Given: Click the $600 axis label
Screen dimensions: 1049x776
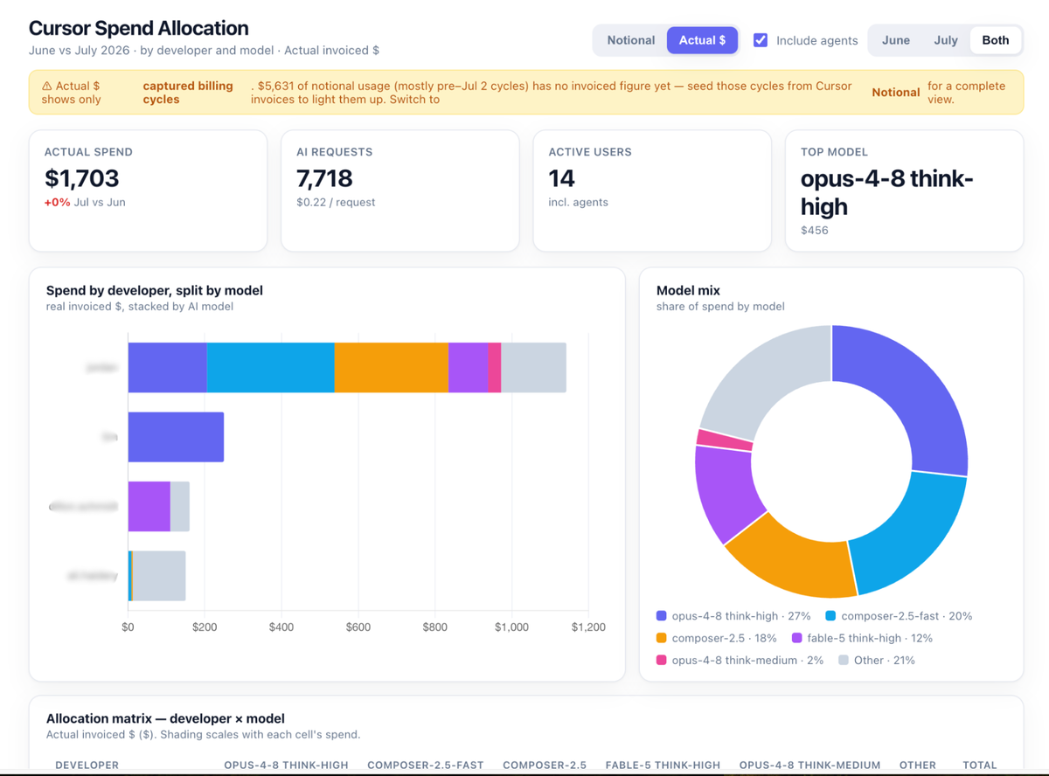Looking at the screenshot, I should (358, 627).
